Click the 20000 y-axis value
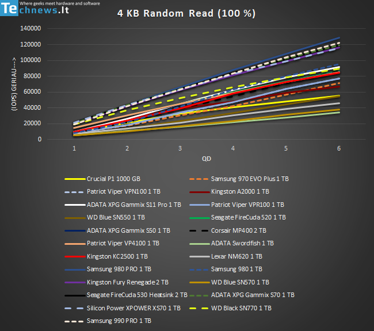Viewport: 374px width, 331px height. tap(32, 124)
